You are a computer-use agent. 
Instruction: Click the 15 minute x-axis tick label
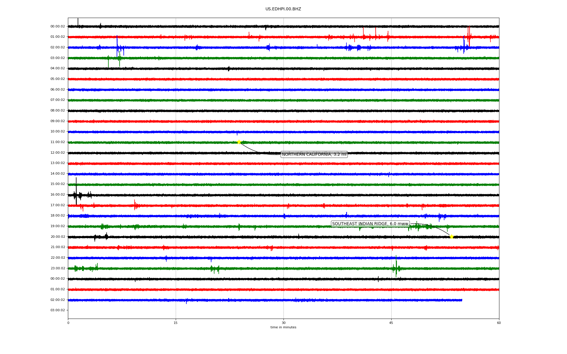[176, 323]
